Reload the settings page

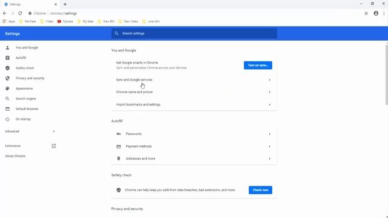click(x=20, y=13)
